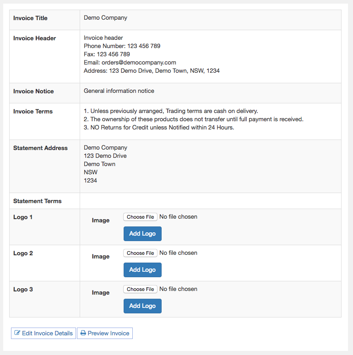The width and height of the screenshot is (353, 355).
Task: Select the Invoice Title value Demo Company
Action: point(105,18)
